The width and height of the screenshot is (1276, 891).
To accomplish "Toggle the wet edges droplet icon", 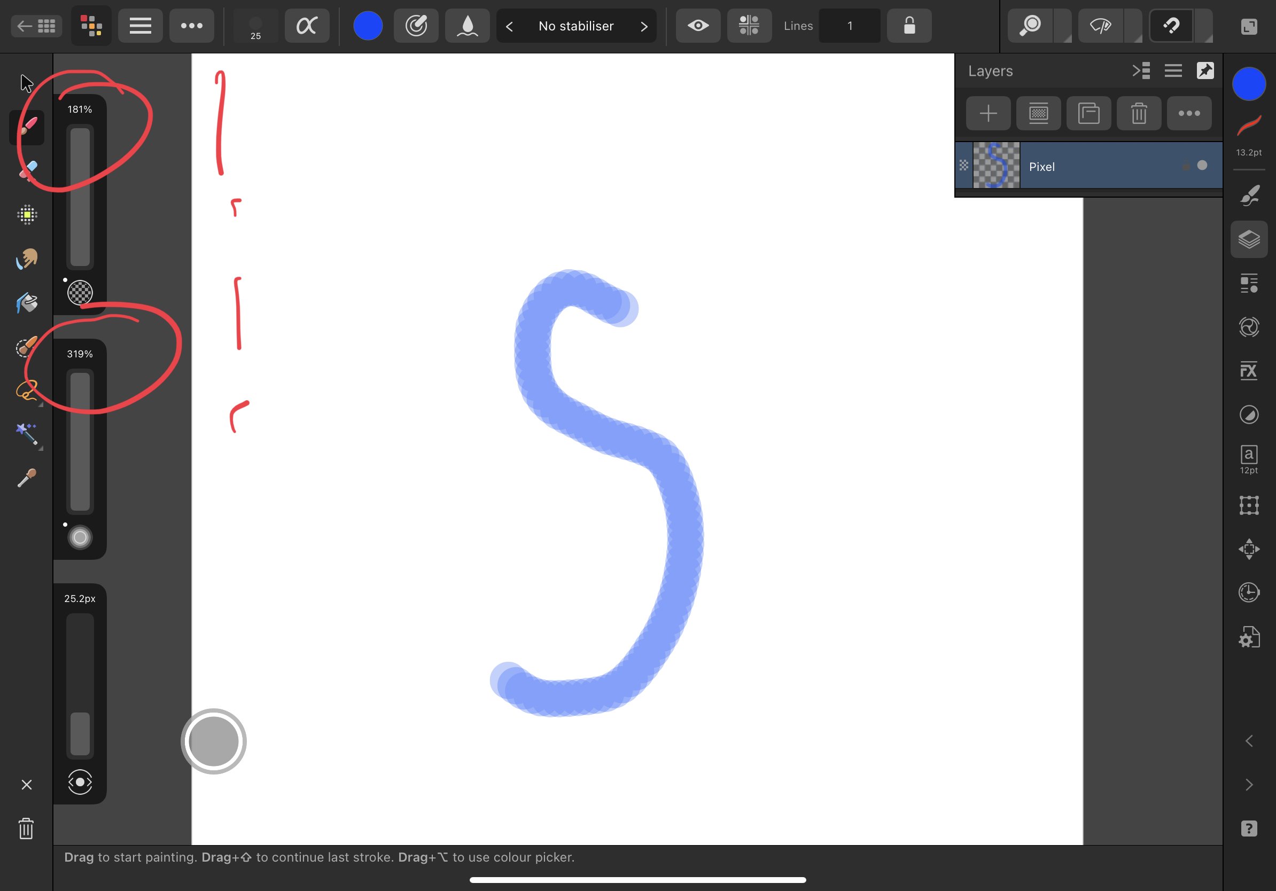I will [x=468, y=26].
